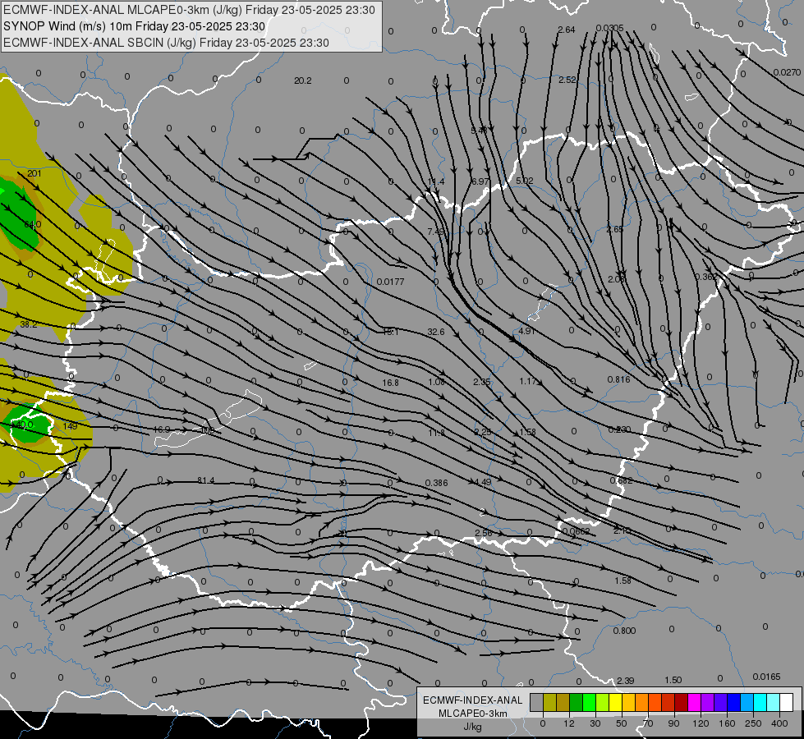804x739 pixels.
Task: Click the map value 2.64
Action: [567, 30]
